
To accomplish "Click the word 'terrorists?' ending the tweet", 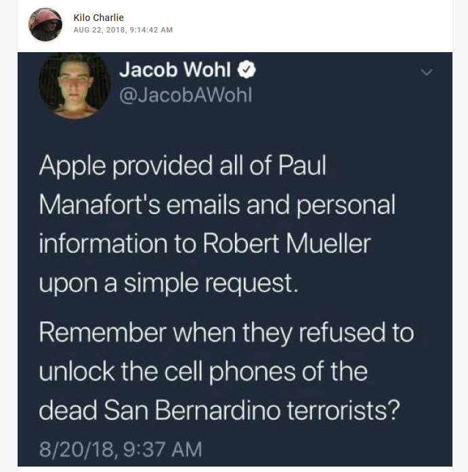I will coord(343,410).
